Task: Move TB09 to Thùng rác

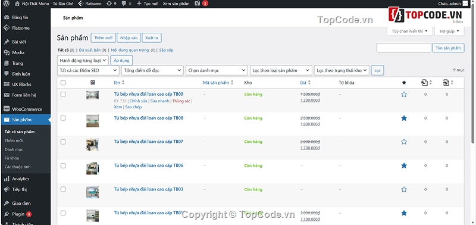Action: (x=181, y=101)
